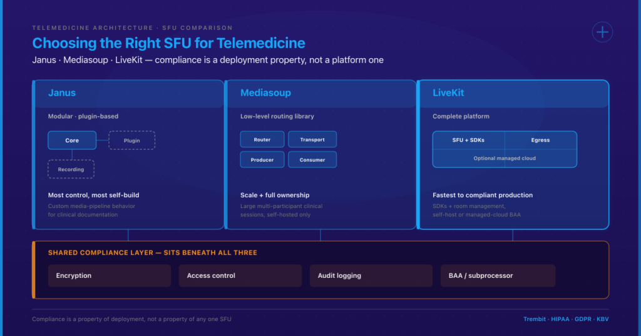The height and width of the screenshot is (336, 641).
Task: Click the Audit logging tile
Action: click(371, 275)
